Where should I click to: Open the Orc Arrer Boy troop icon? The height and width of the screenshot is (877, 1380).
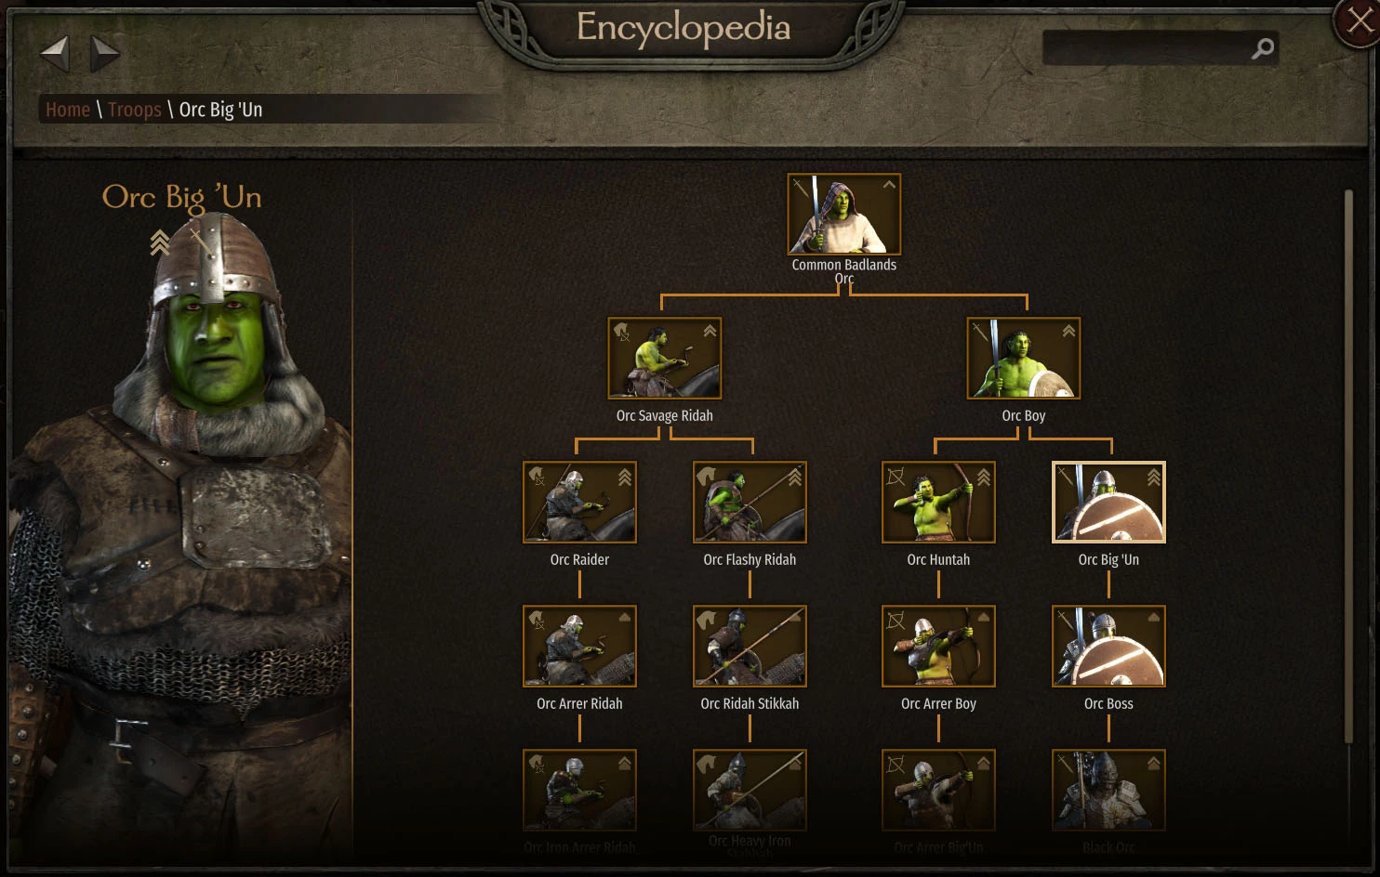938,646
